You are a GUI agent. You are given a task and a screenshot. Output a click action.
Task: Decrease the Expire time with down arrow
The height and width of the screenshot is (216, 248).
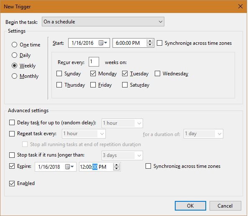click(x=116, y=169)
